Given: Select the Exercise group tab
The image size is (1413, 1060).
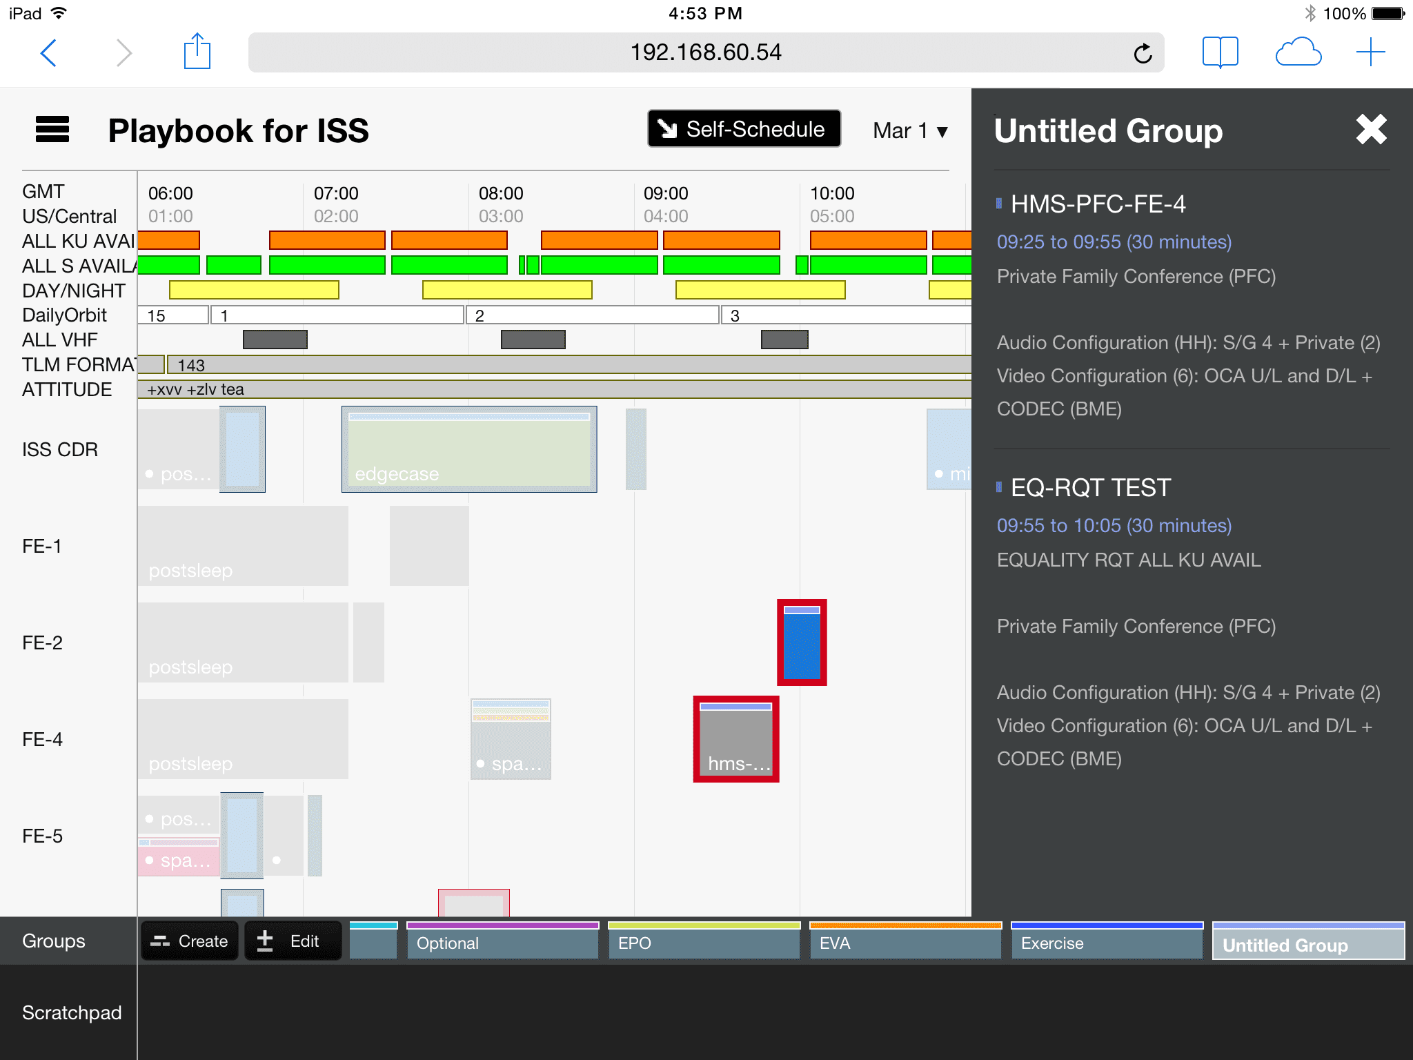Looking at the screenshot, I should click(x=1106, y=942).
